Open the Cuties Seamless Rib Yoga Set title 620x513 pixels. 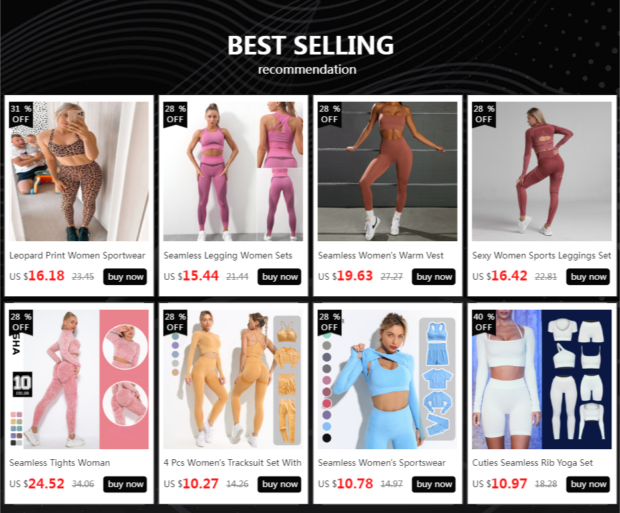533,463
